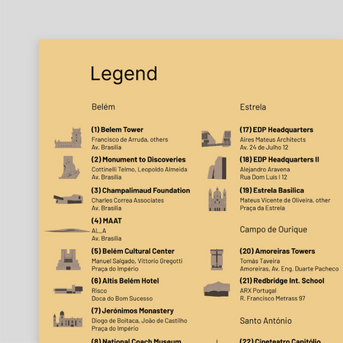Select the Av. 24 de Julho 12 address
The image size is (343, 343).
coord(264,148)
